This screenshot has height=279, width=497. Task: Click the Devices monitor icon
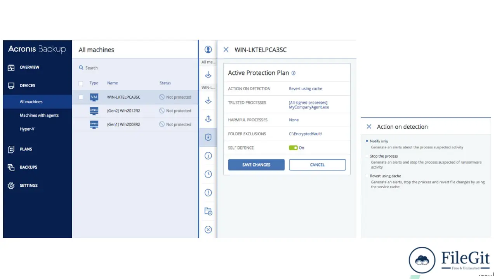pyautogui.click(x=11, y=86)
